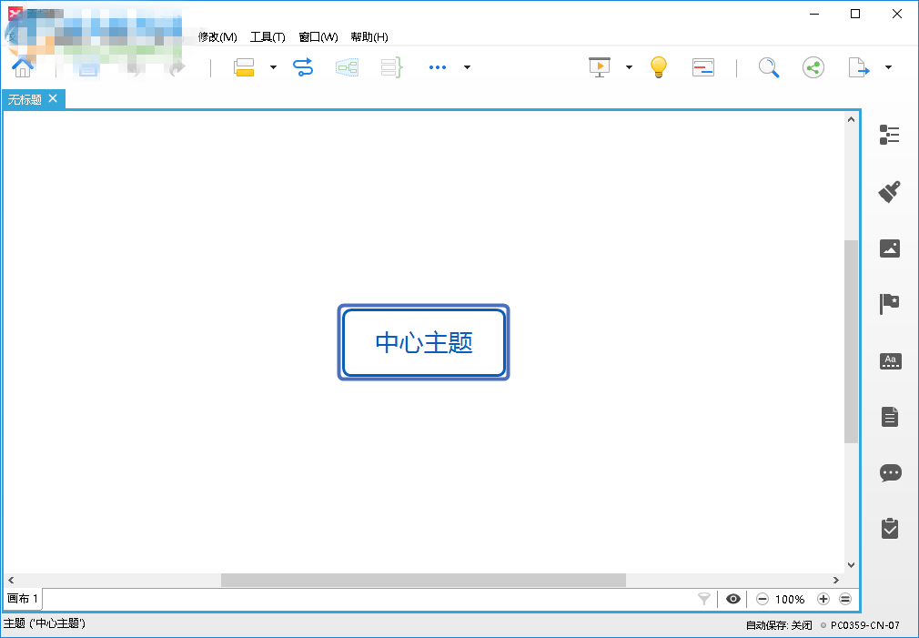Add a boundary around the topic

pos(347,66)
